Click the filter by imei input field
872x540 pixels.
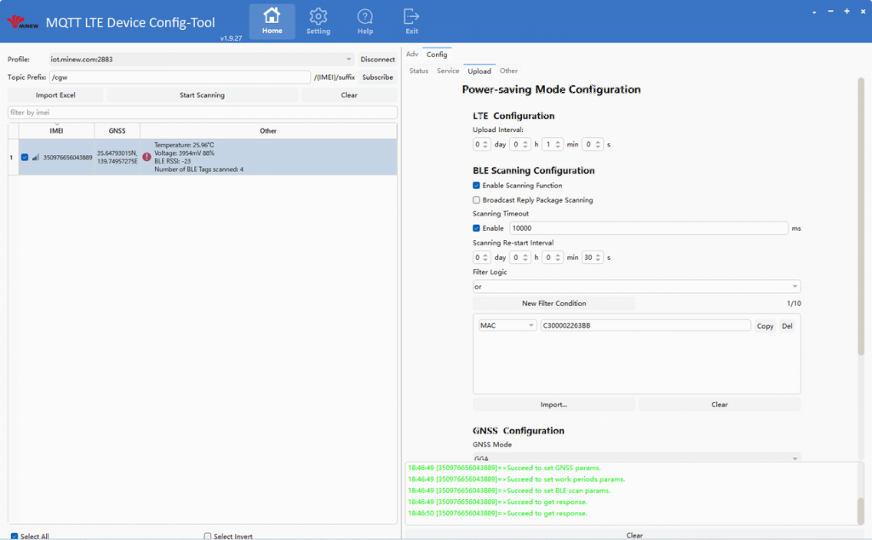click(202, 112)
